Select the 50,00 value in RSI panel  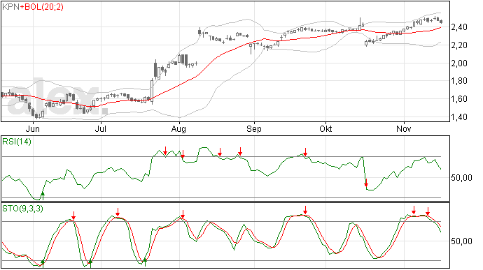(461, 178)
